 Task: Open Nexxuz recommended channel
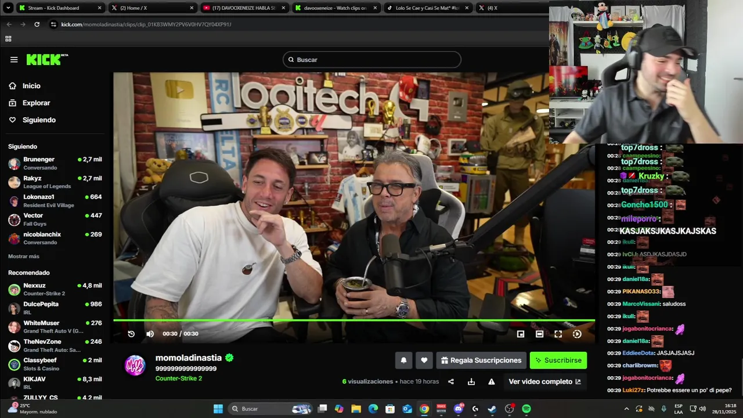pyautogui.click(x=55, y=289)
